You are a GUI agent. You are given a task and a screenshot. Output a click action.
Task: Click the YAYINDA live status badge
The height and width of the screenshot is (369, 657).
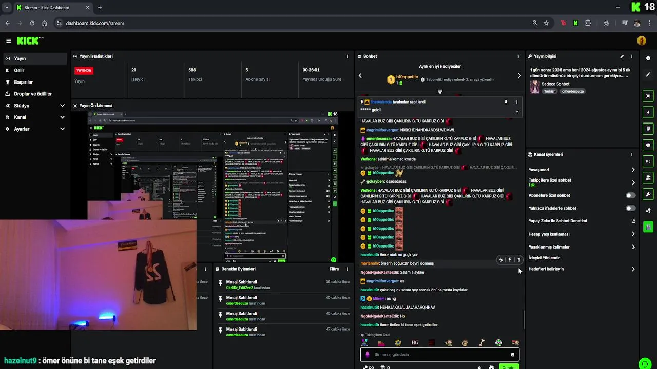click(84, 70)
